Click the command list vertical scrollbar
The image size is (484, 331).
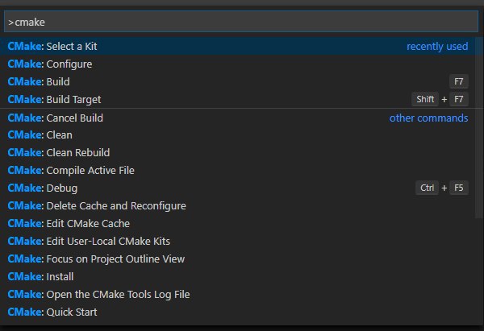point(479,127)
